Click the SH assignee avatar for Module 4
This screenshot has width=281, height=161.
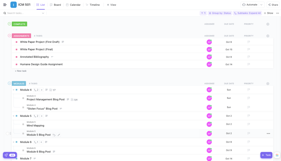pos(209,90)
